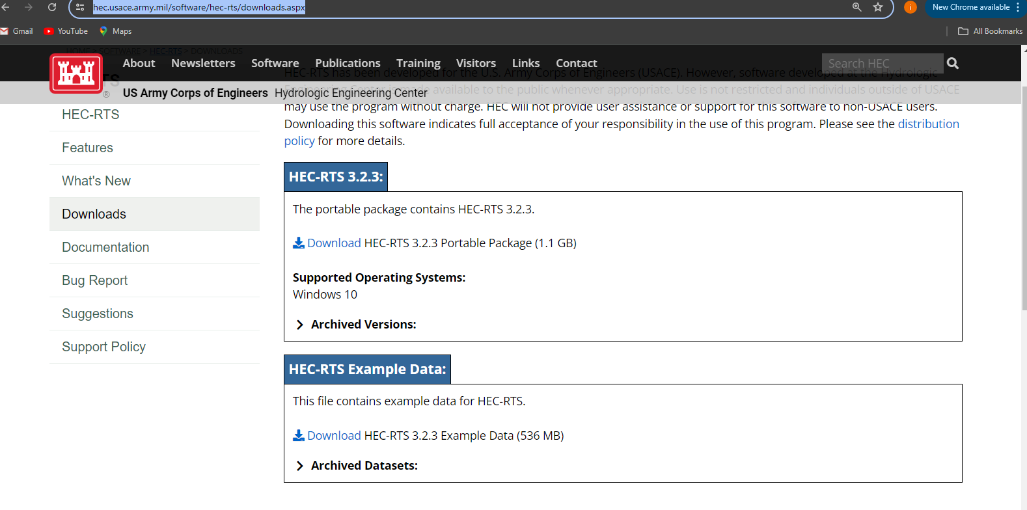1027x510 pixels.
Task: Open All Bookmarks folder
Action: coord(991,31)
